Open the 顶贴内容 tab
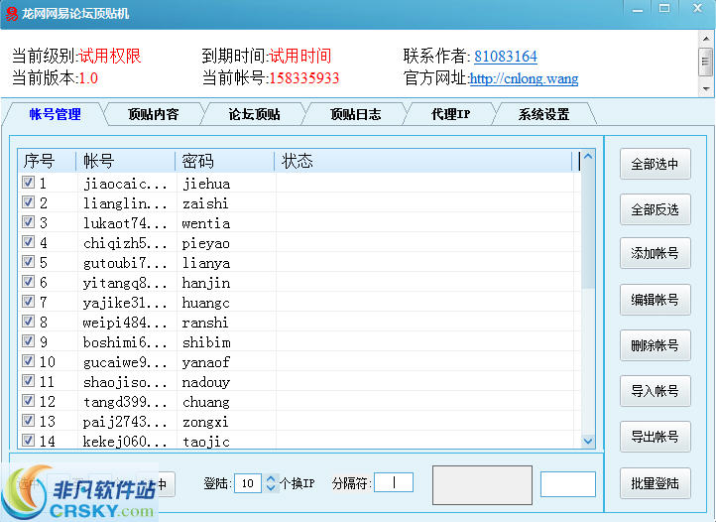716x522 pixels. [154, 114]
